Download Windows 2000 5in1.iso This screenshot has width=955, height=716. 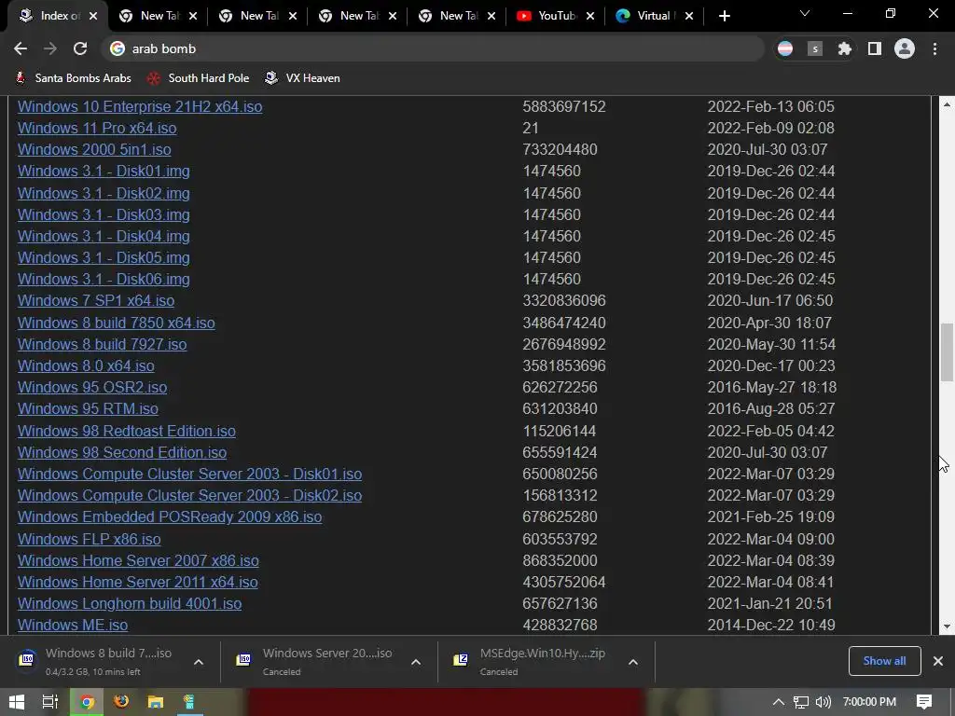click(x=94, y=149)
